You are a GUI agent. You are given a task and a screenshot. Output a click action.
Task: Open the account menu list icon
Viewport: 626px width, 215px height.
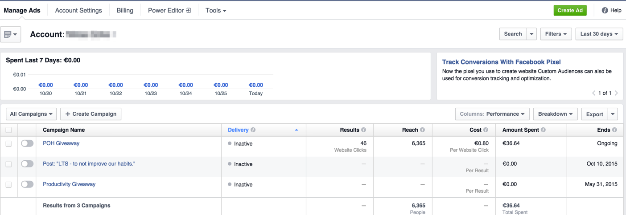click(x=10, y=34)
